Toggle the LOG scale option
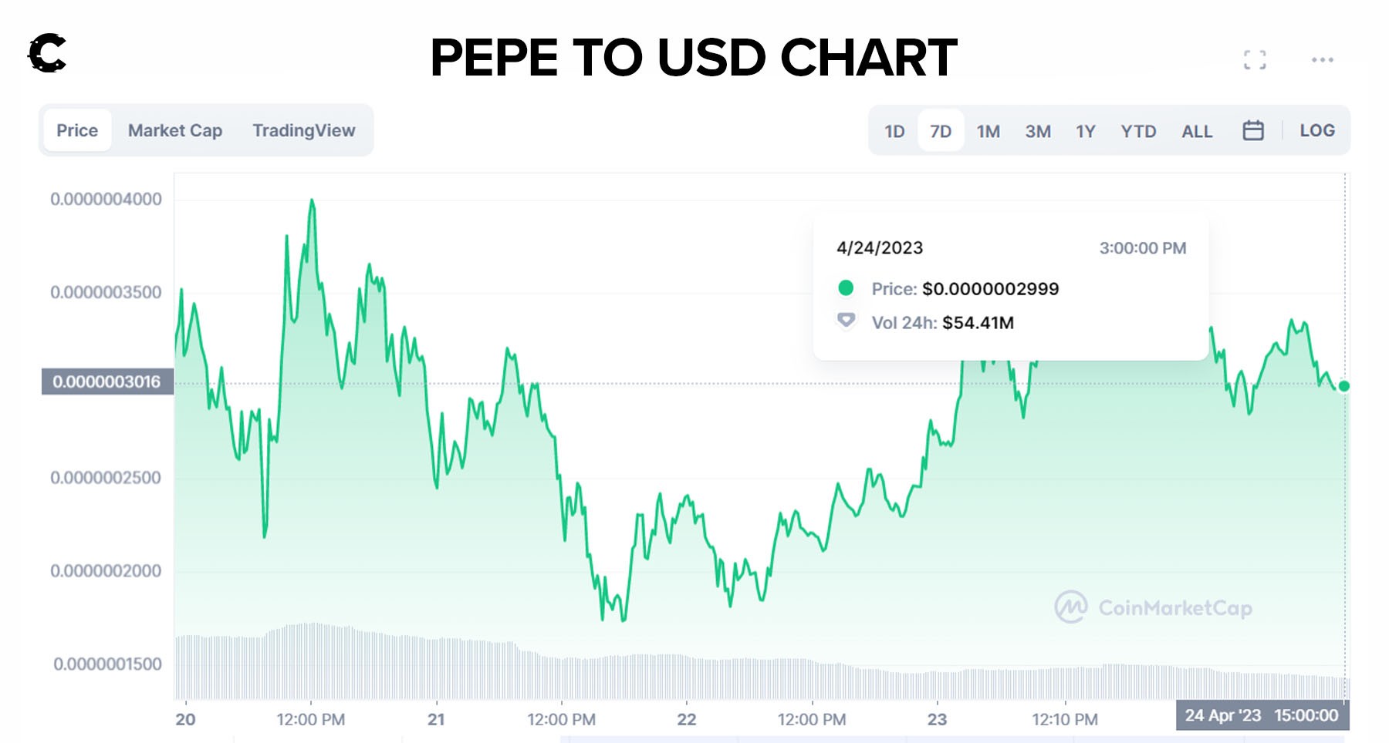 (1316, 131)
